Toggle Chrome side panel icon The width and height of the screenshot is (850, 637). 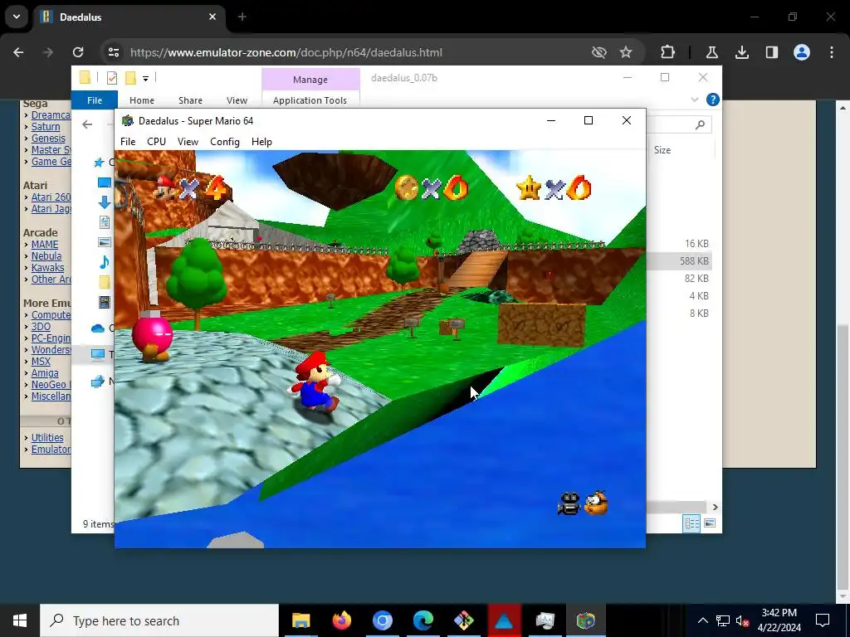[771, 52]
